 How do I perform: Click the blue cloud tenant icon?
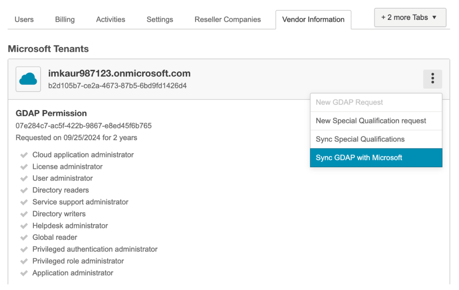[x=28, y=79]
